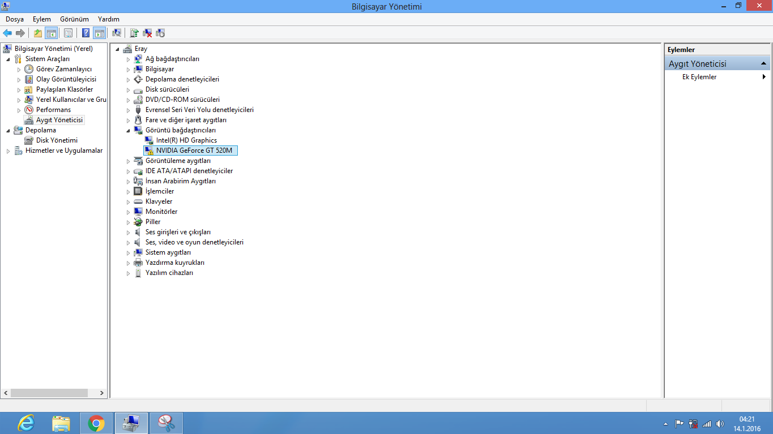
Task: Expand Ağ bağdaştırıcıları device category
Action: [128, 59]
